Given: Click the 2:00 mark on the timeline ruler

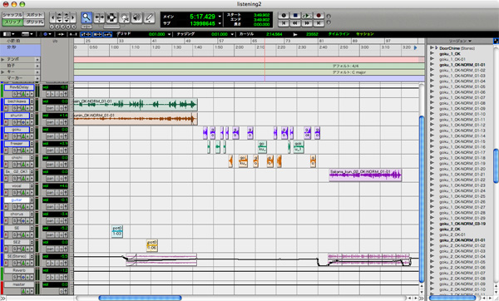Looking at the screenshot, I should pyautogui.click(x=240, y=47).
